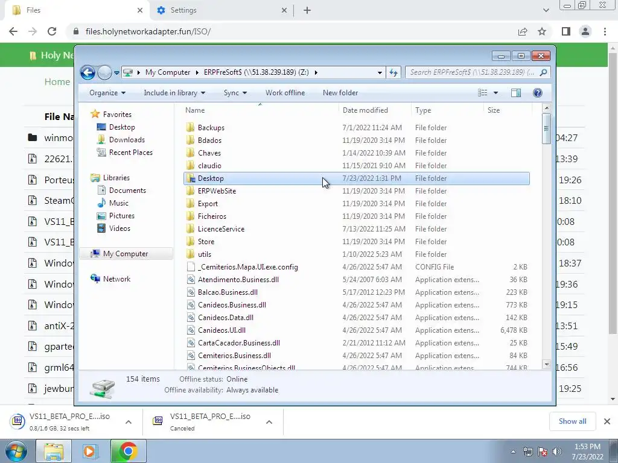Select Network in the navigation pane
Viewport: 618px width, 463px height.
tap(116, 279)
